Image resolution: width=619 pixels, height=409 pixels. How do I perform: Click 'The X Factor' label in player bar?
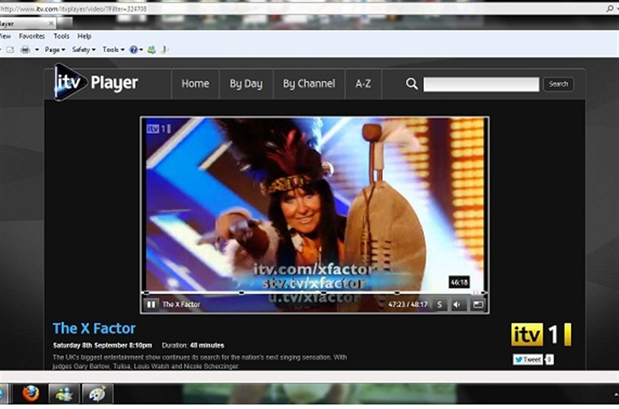[x=181, y=305]
